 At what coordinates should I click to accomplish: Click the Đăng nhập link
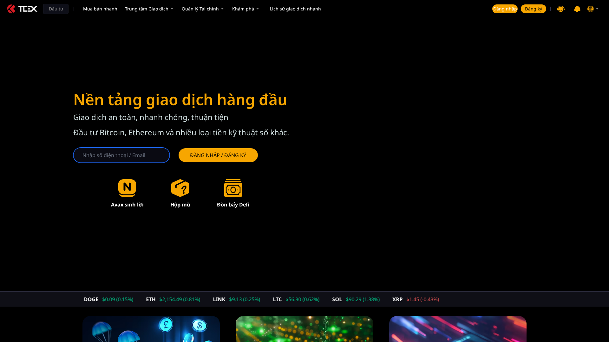[x=505, y=9]
